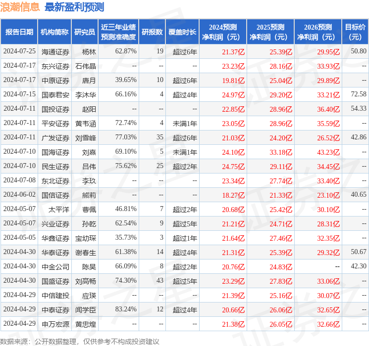Image resolution: width=369 pixels, height=346 pixels.
Task: Click the 2025预测净利润 column header
Action: [270, 32]
